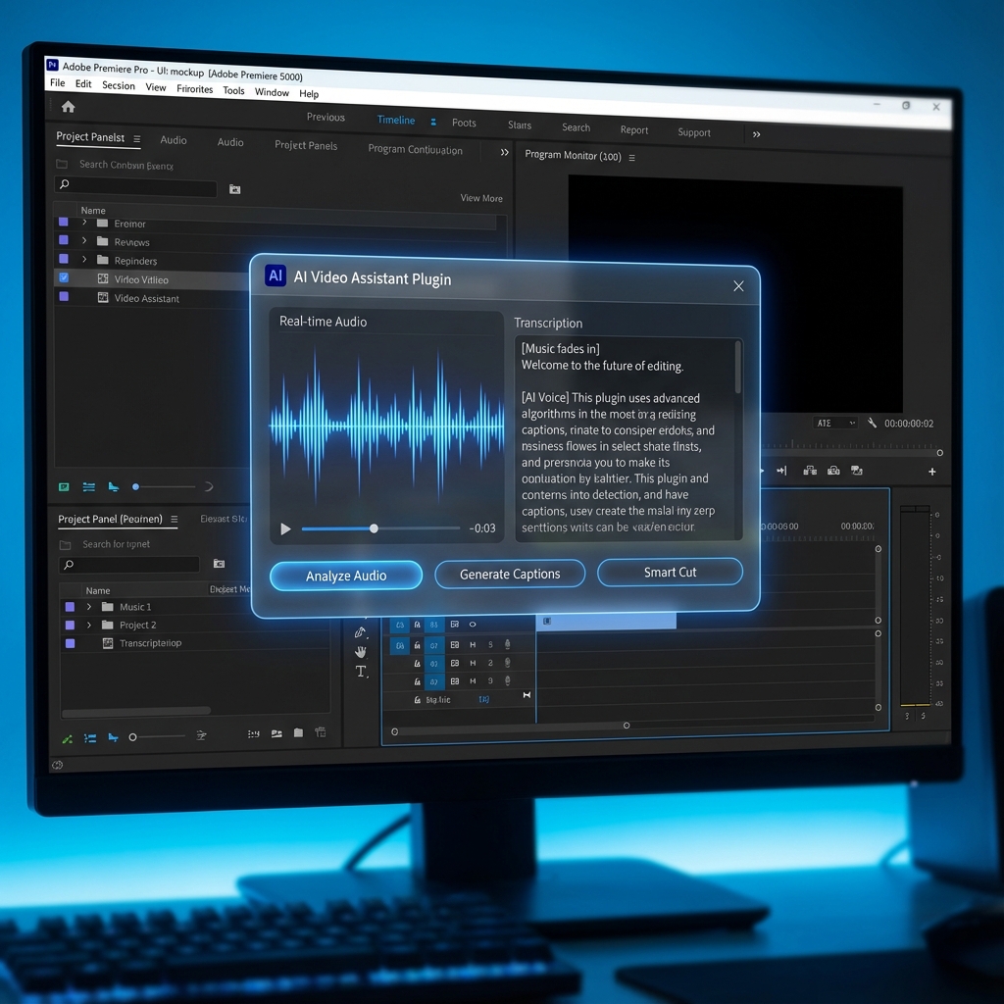Click the Generate Captions button
Screen dimensions: 1004x1004
509,573
